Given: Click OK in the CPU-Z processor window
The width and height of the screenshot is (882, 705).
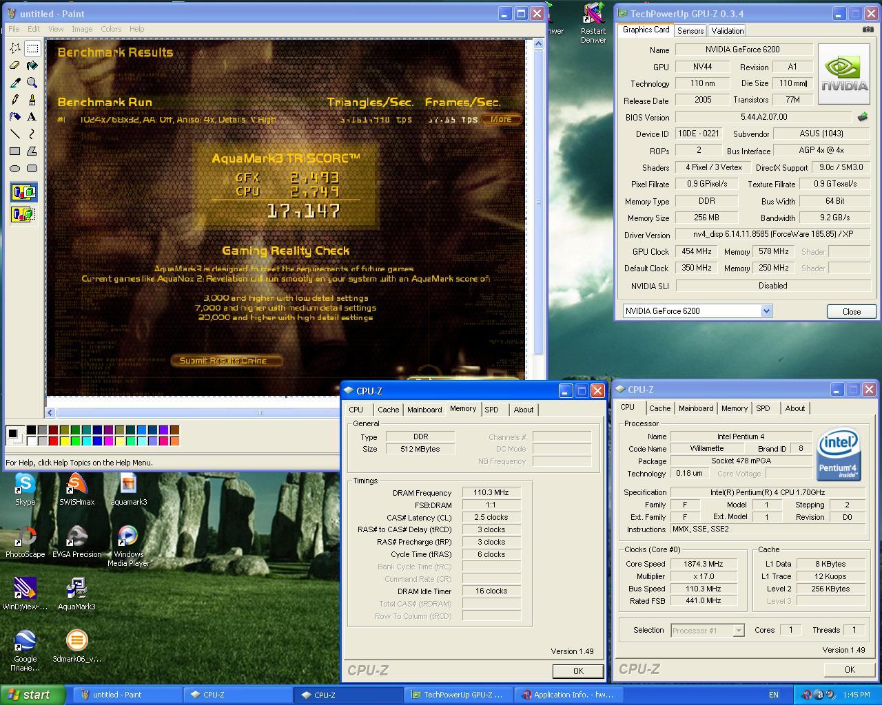Looking at the screenshot, I should tap(849, 669).
